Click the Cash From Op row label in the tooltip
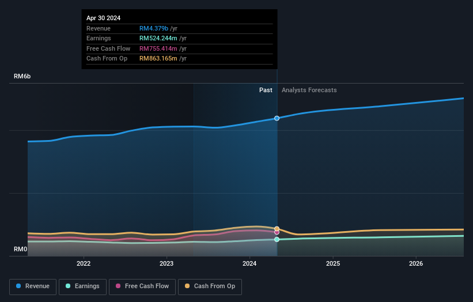Viewport: 473px width, 302px height. click(x=107, y=59)
